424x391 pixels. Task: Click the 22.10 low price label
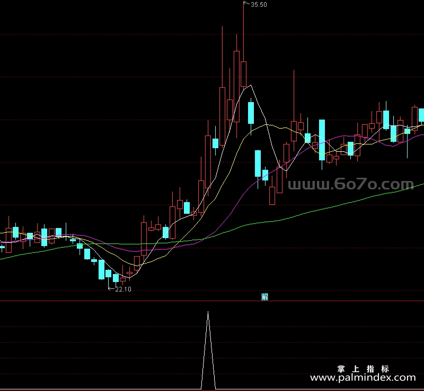click(123, 289)
